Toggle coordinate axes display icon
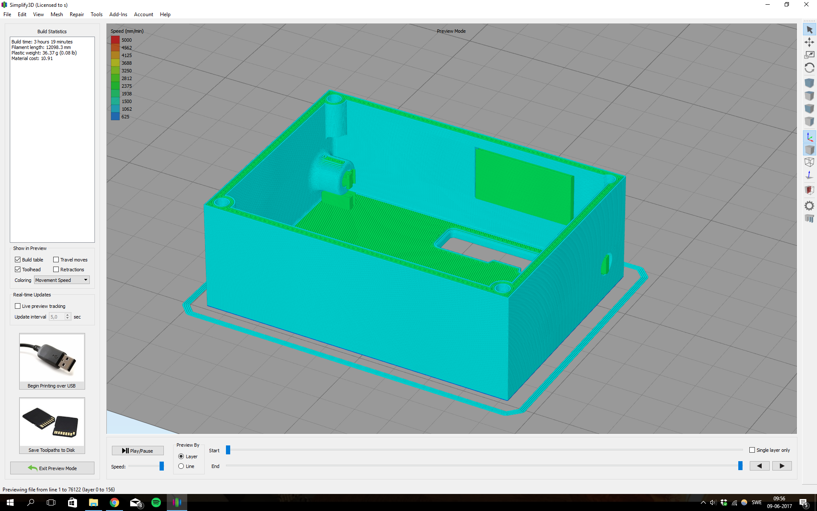This screenshot has height=511, width=817. click(x=809, y=137)
